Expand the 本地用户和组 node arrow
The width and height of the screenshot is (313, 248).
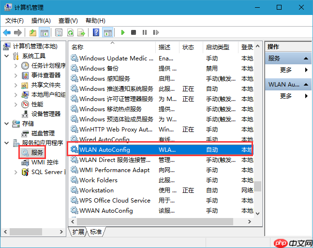[x=16, y=95]
